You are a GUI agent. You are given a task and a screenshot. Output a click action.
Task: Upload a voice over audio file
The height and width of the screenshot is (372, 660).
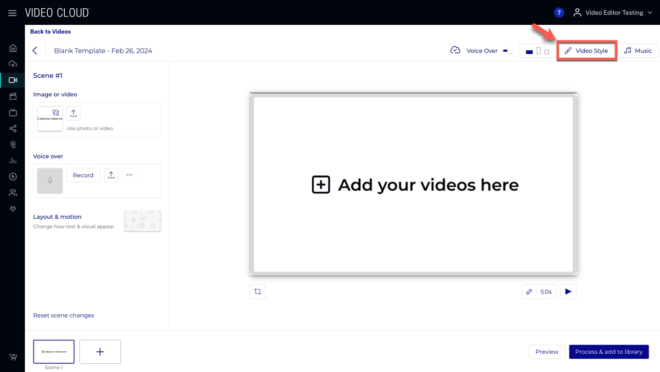[111, 175]
